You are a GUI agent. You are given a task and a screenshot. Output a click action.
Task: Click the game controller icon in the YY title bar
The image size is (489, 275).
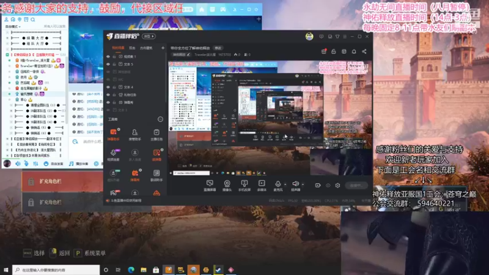click(222, 10)
